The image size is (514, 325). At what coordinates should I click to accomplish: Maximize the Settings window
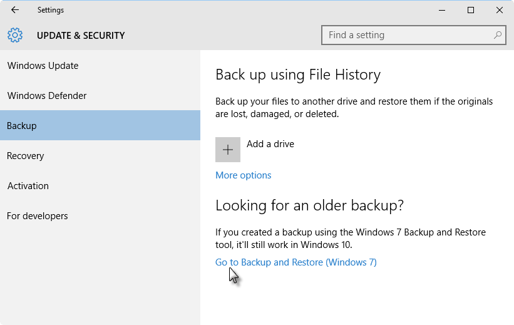(471, 10)
